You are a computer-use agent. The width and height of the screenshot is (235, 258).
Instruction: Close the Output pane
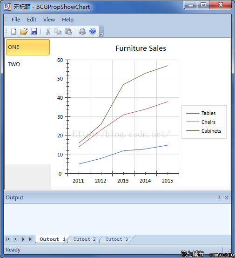tap(227, 197)
